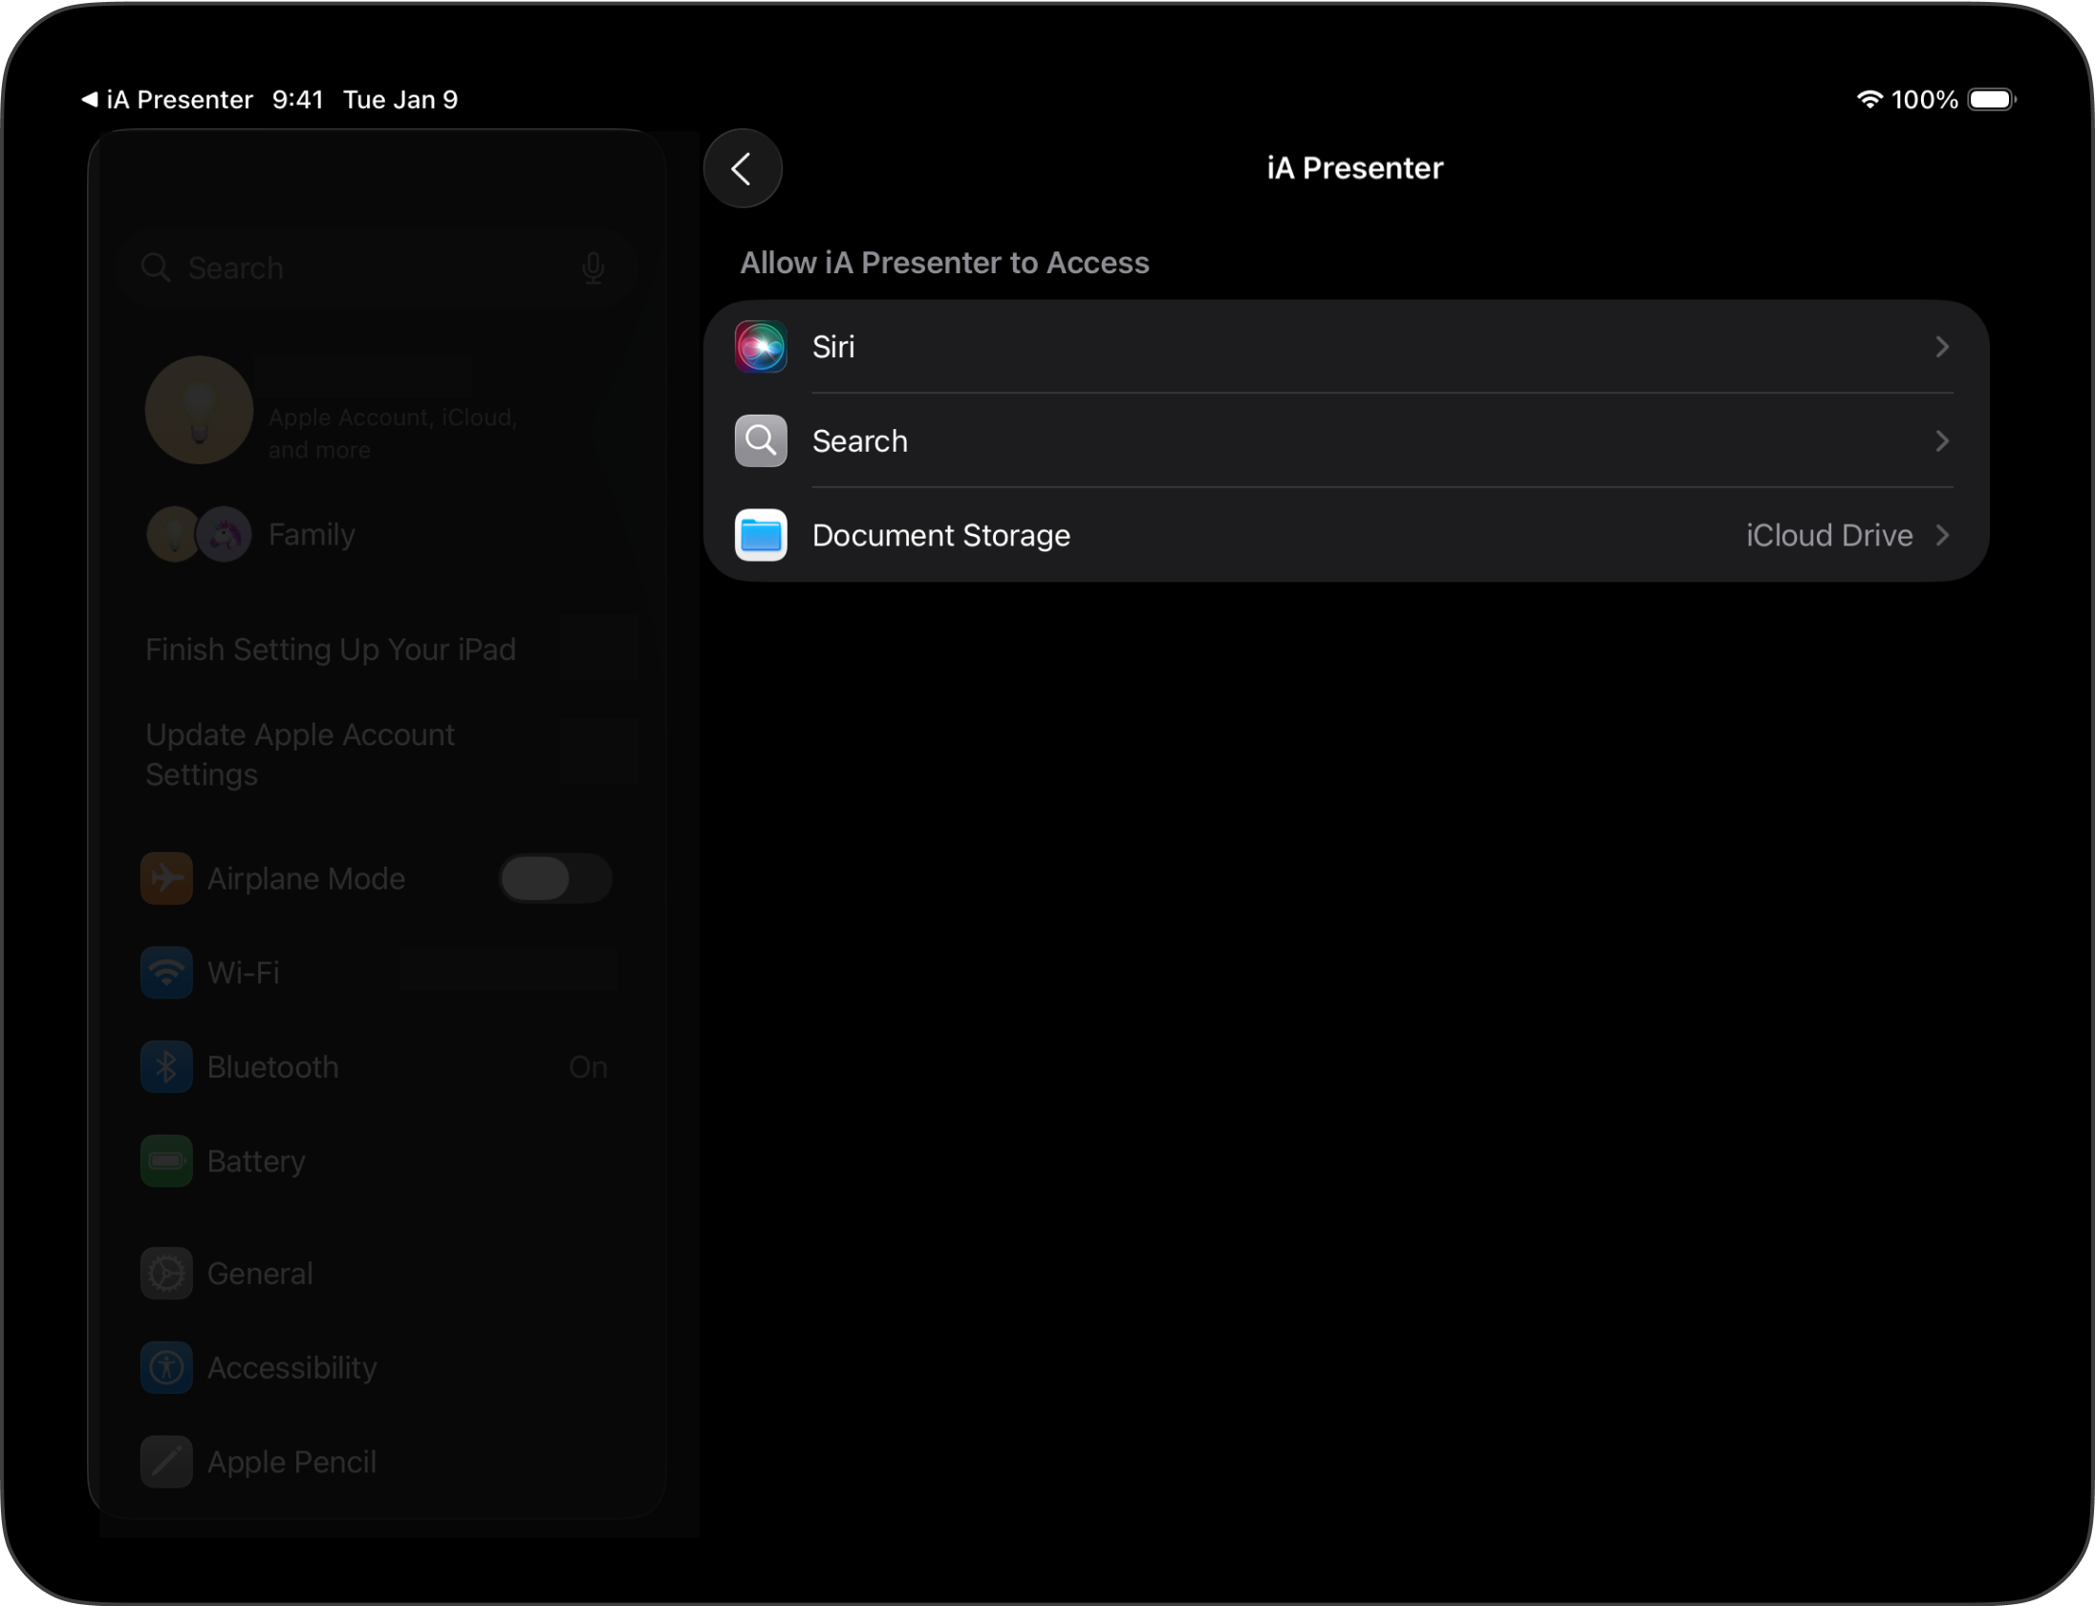Click the Document Storage folder icon
This screenshot has height=1606, width=2095.
pyautogui.click(x=760, y=535)
